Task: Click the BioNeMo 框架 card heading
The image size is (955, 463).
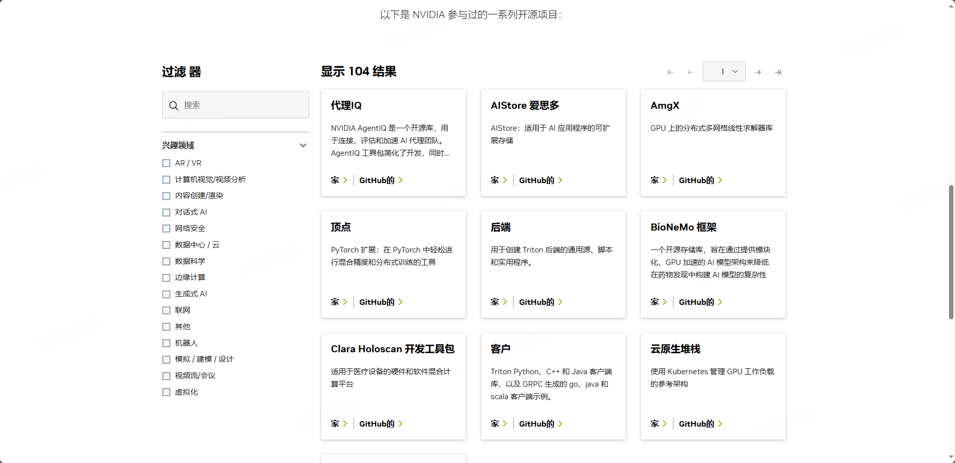Action: pos(683,227)
